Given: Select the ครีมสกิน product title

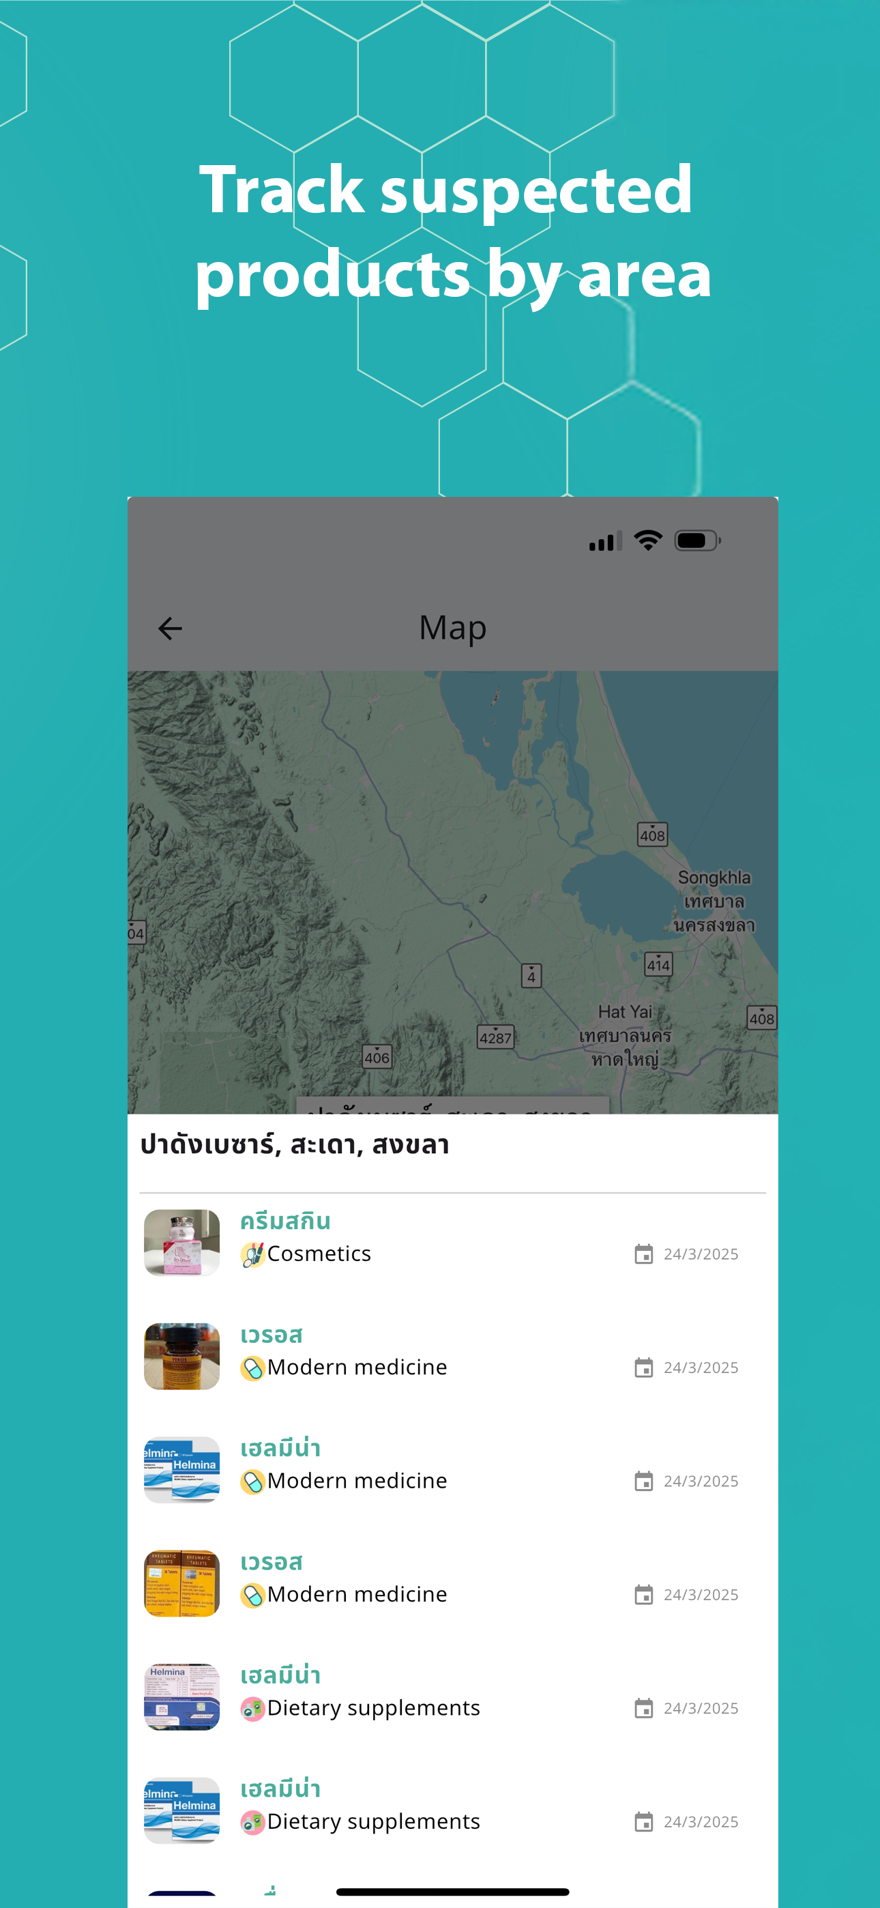Looking at the screenshot, I should pyautogui.click(x=285, y=1221).
